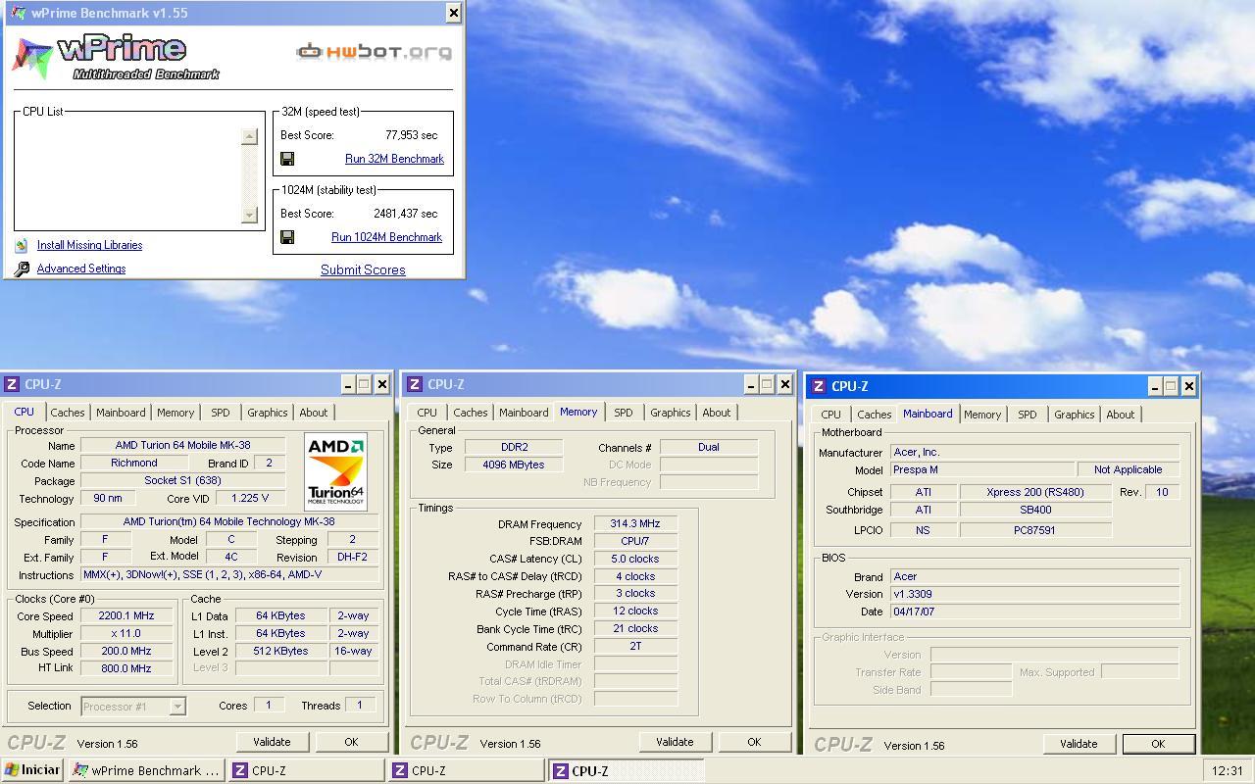Viewport: 1255px width, 784px height.
Task: Minimize the left CPU-Z window
Action: (x=347, y=384)
